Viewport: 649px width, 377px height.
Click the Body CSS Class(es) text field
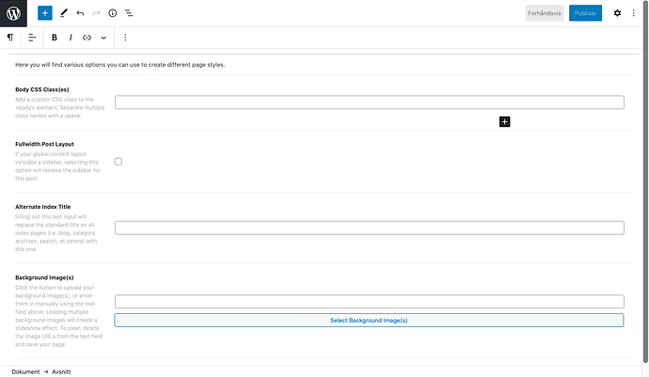369,102
